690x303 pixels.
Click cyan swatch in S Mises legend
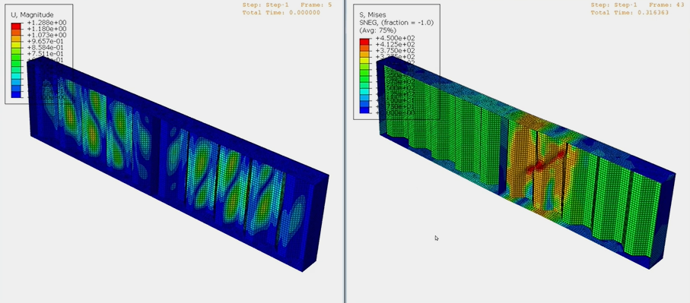[x=364, y=91]
